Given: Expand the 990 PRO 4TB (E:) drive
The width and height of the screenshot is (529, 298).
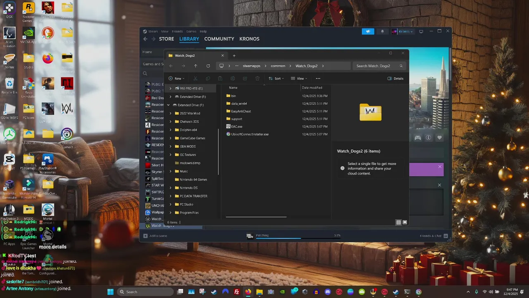Looking at the screenshot, I should click(x=170, y=89).
